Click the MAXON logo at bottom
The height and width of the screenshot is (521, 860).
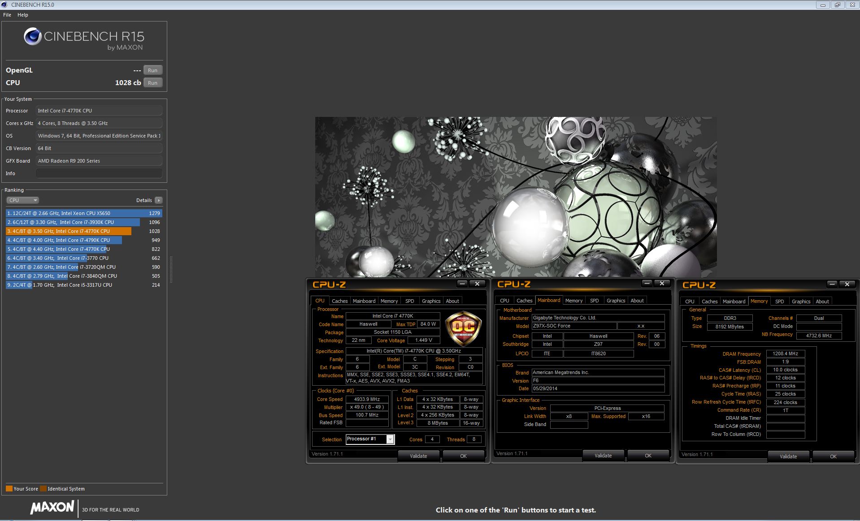(52, 507)
